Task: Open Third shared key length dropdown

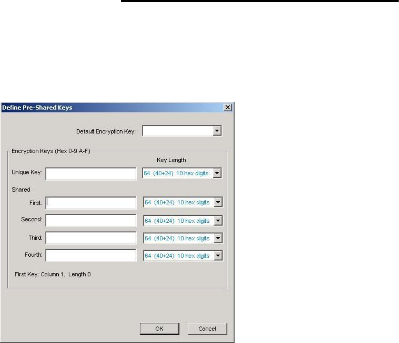Action: click(x=218, y=239)
